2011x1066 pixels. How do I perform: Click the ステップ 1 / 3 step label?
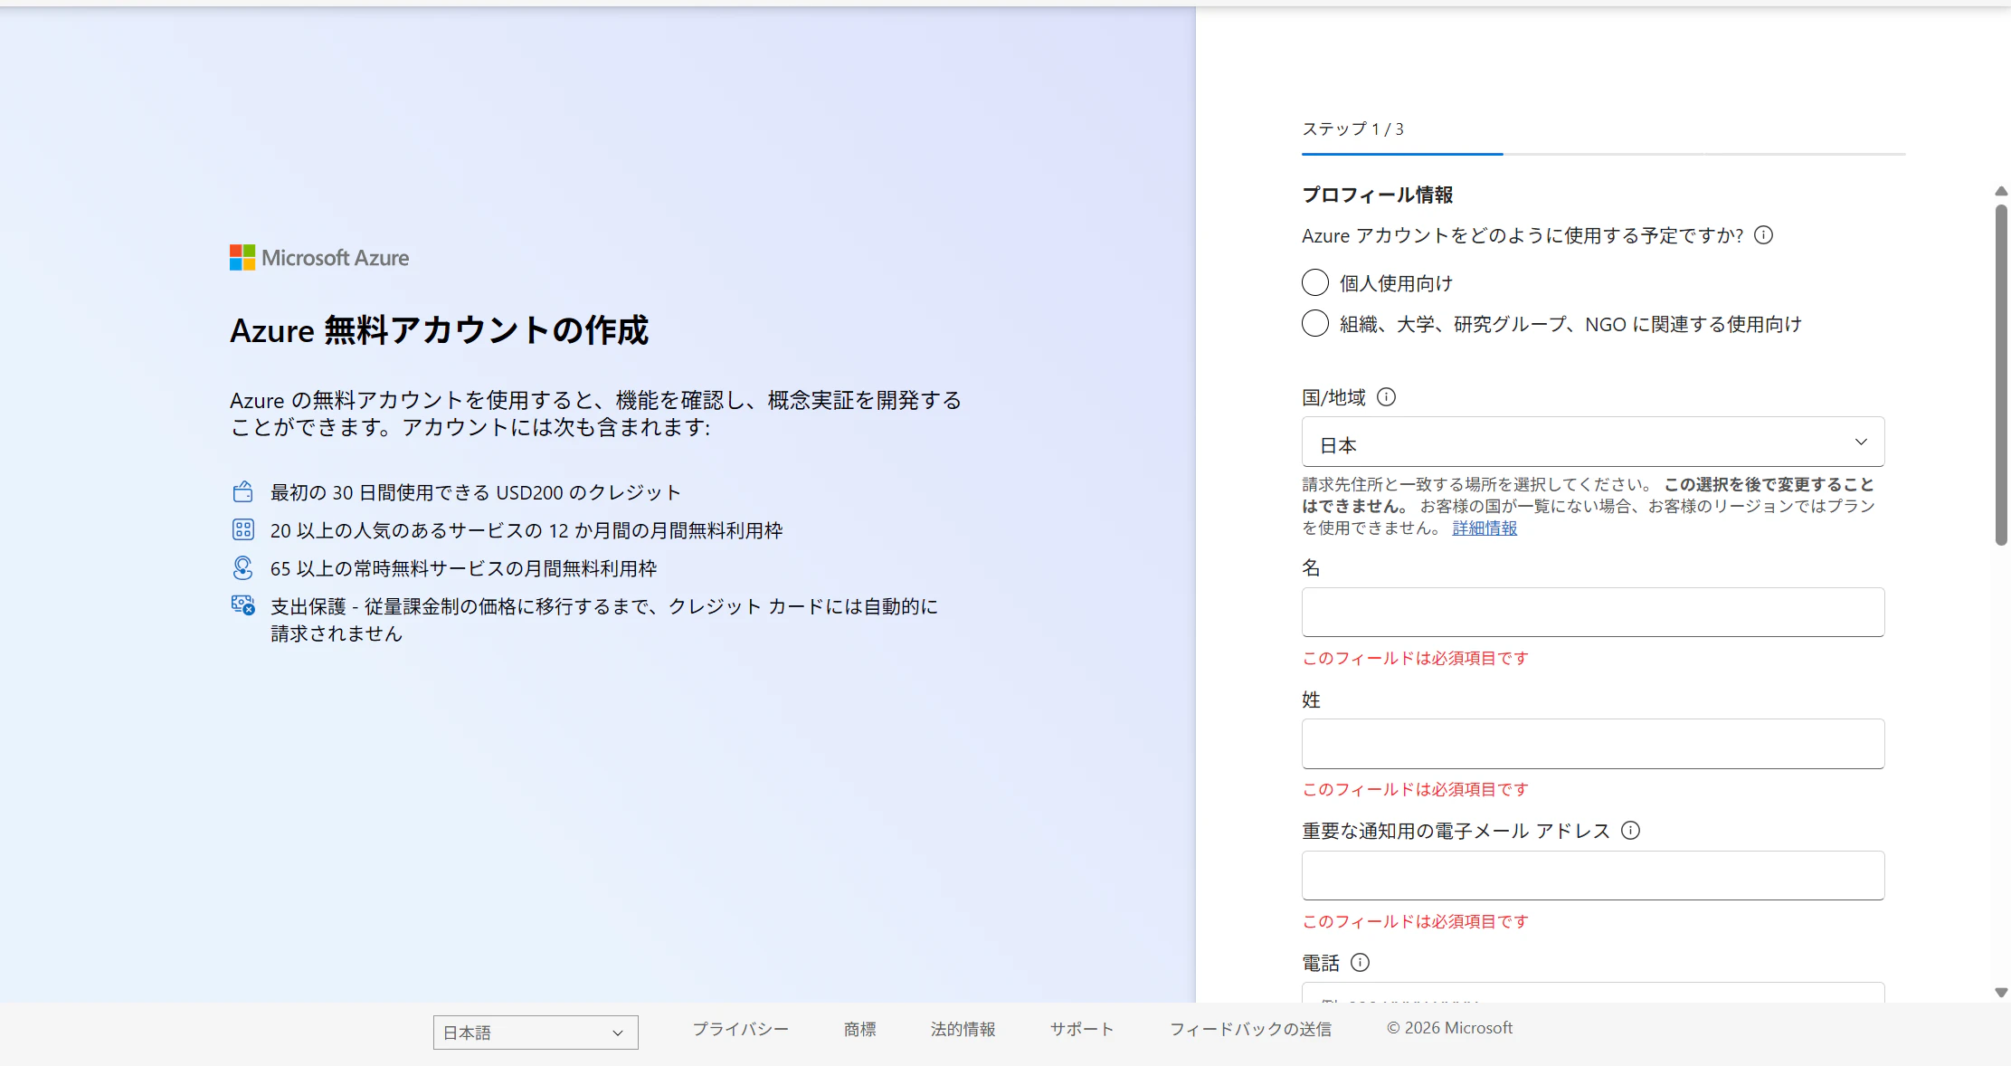pyautogui.click(x=1352, y=129)
